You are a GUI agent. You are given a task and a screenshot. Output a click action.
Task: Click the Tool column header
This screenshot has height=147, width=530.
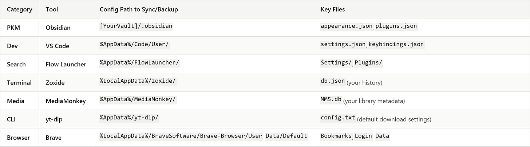(x=52, y=9)
